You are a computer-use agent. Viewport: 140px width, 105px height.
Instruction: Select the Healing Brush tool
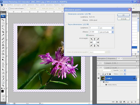tap(3, 39)
